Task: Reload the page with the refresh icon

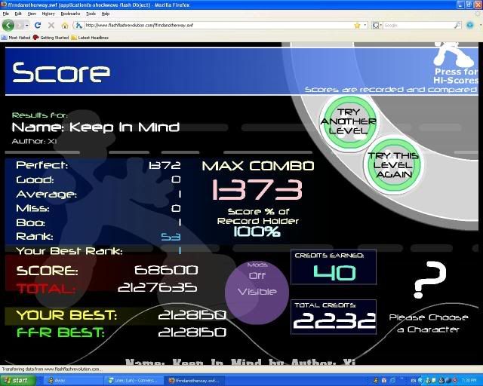Action: pos(38,25)
